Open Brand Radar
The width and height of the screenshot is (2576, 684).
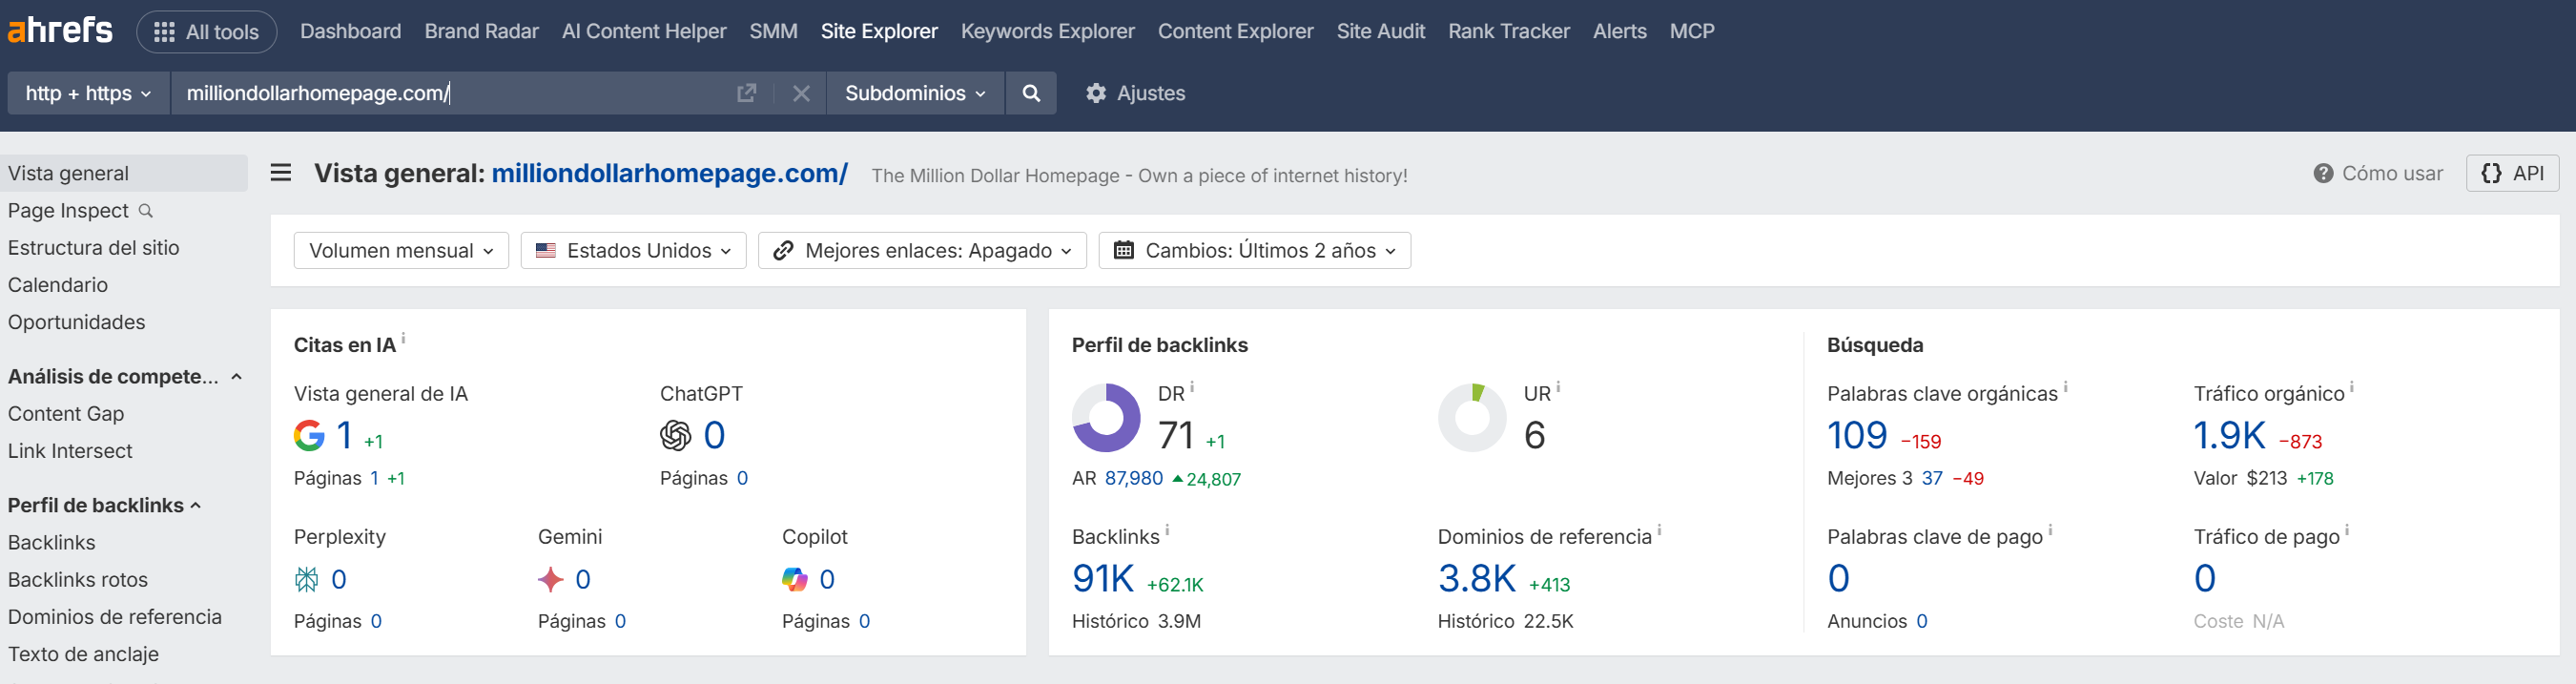click(x=481, y=31)
